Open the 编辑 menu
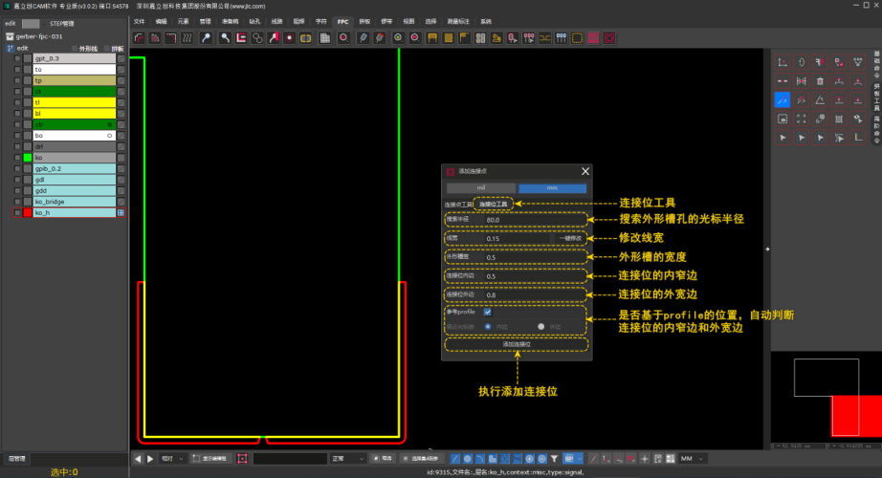Image resolution: width=882 pixels, height=478 pixels. coord(161,21)
